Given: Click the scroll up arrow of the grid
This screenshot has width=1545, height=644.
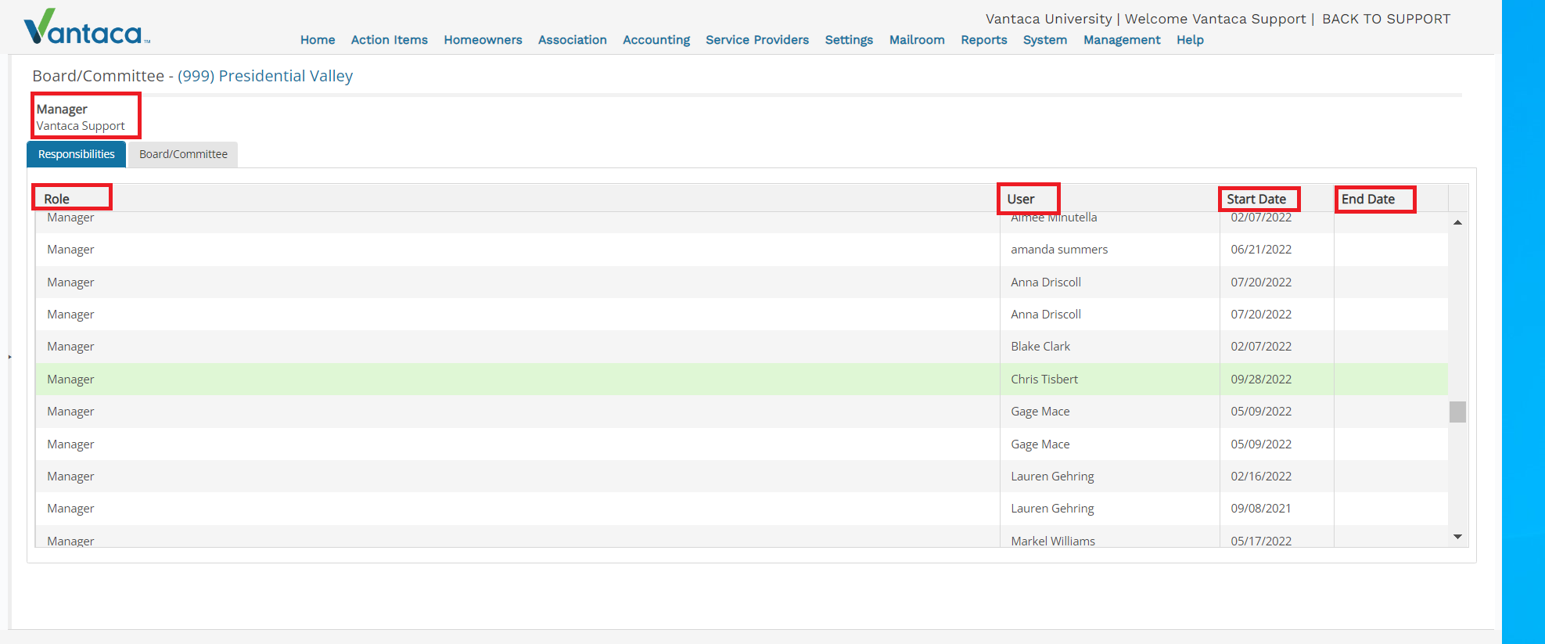Looking at the screenshot, I should [x=1457, y=223].
